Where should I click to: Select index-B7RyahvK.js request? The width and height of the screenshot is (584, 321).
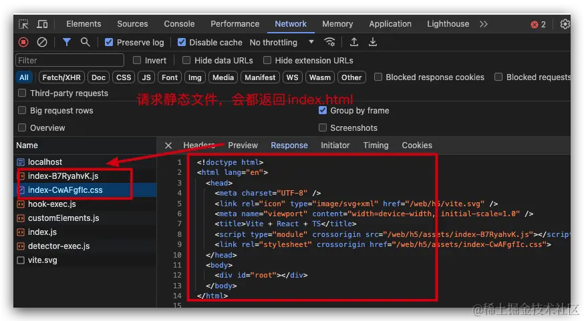coord(86,176)
